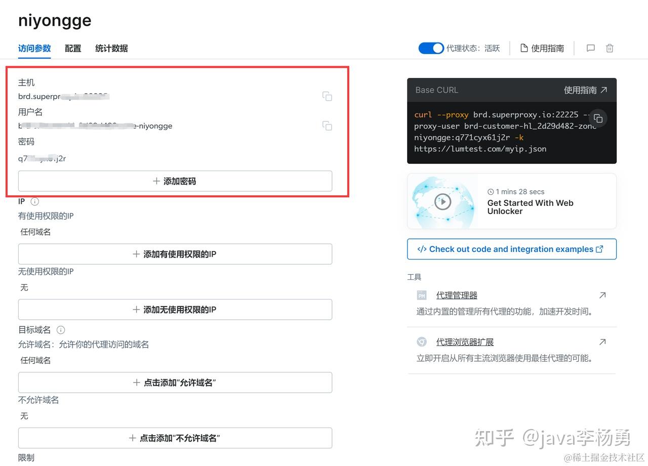Switch to 配置 tab
The width and height of the screenshot is (648, 466).
pyautogui.click(x=73, y=49)
